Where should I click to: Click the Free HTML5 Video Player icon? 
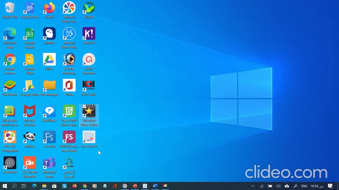(x=69, y=116)
